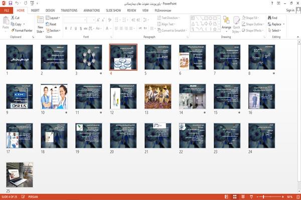Select the Format Painter tool
This screenshot has width=301, height=200.
22,31
